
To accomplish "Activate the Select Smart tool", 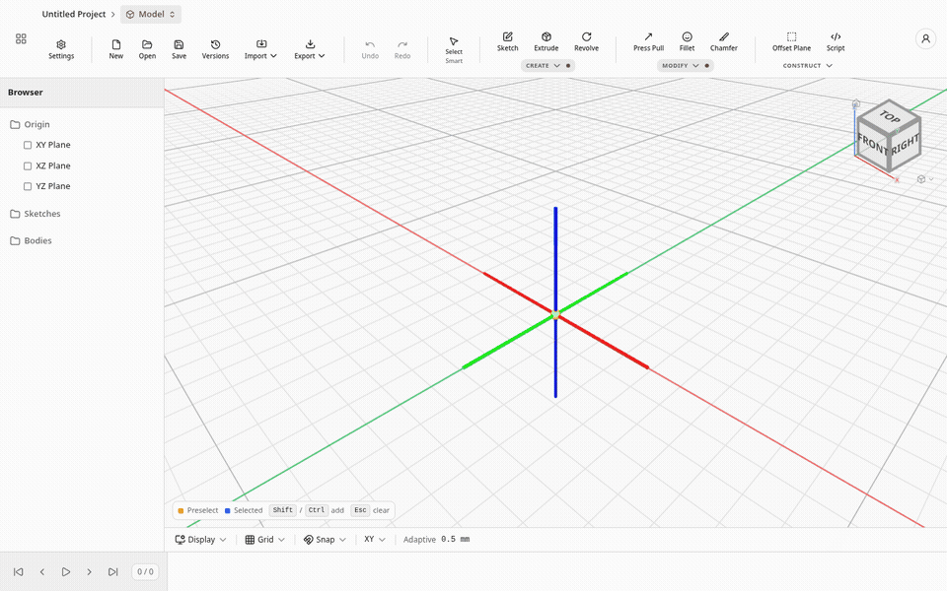I will (454, 50).
